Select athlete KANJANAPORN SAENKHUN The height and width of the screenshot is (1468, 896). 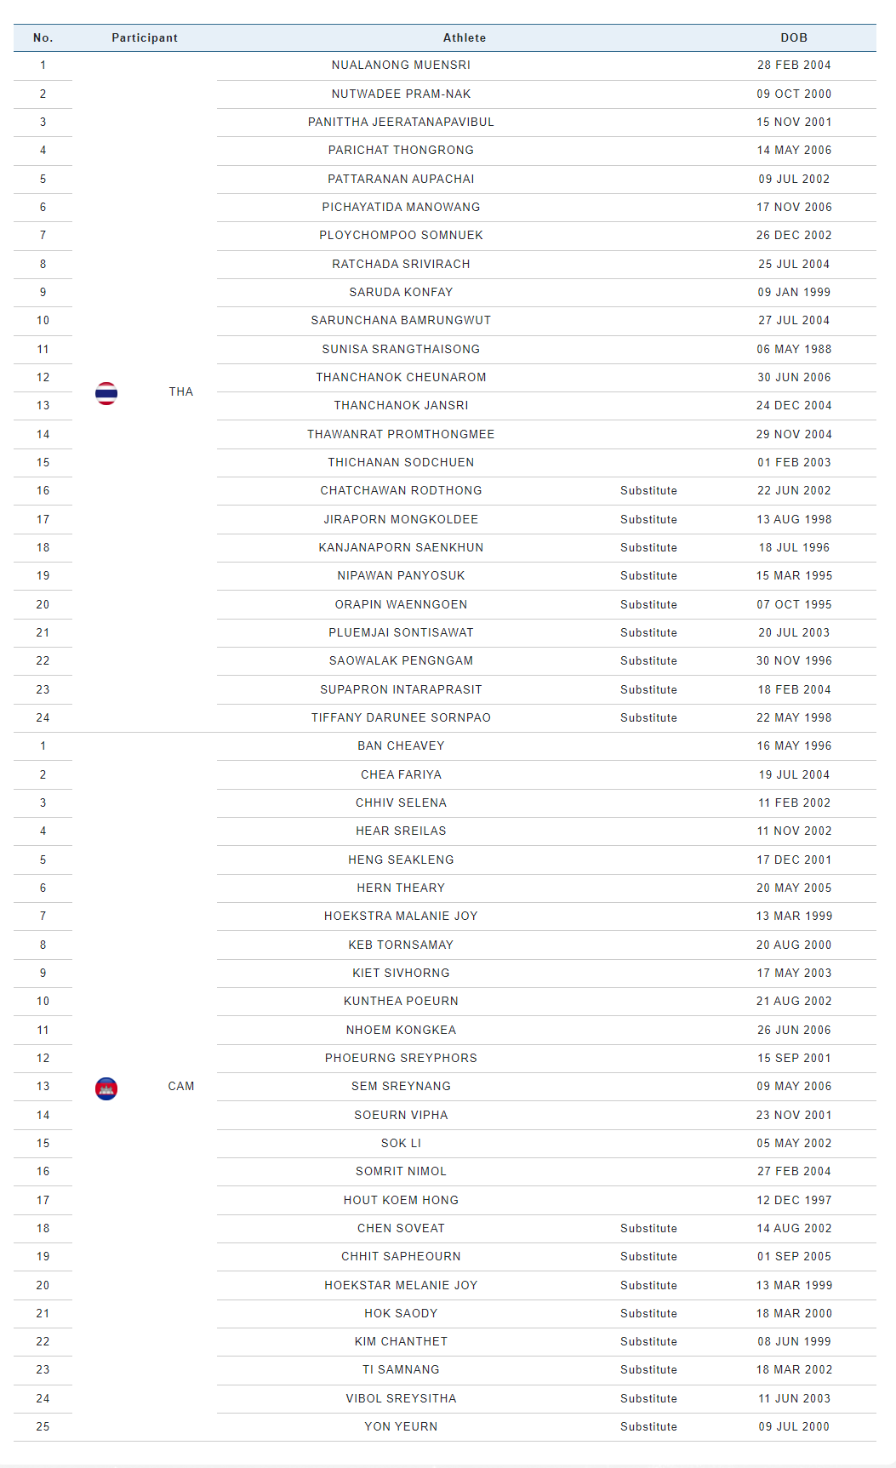coord(401,548)
